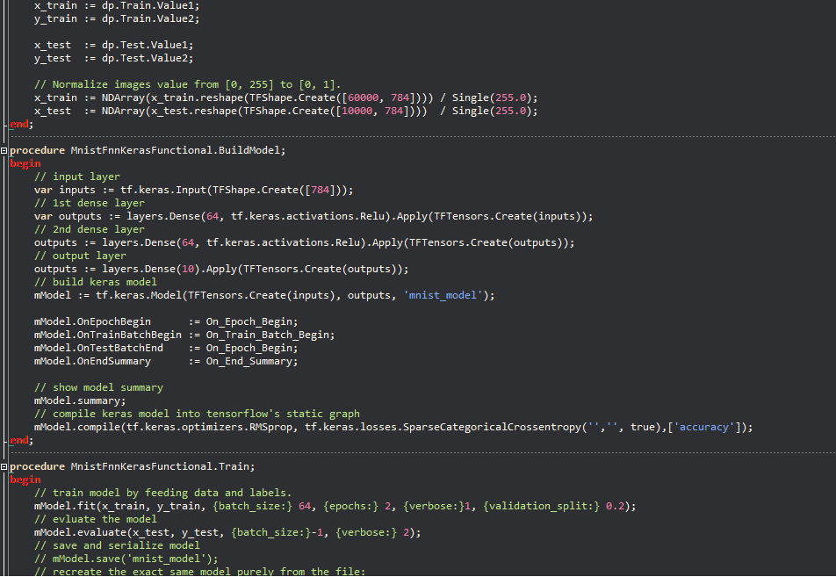
Task: Click the 'x_test := dp.Test.Value1;' line
Action: (x=113, y=45)
